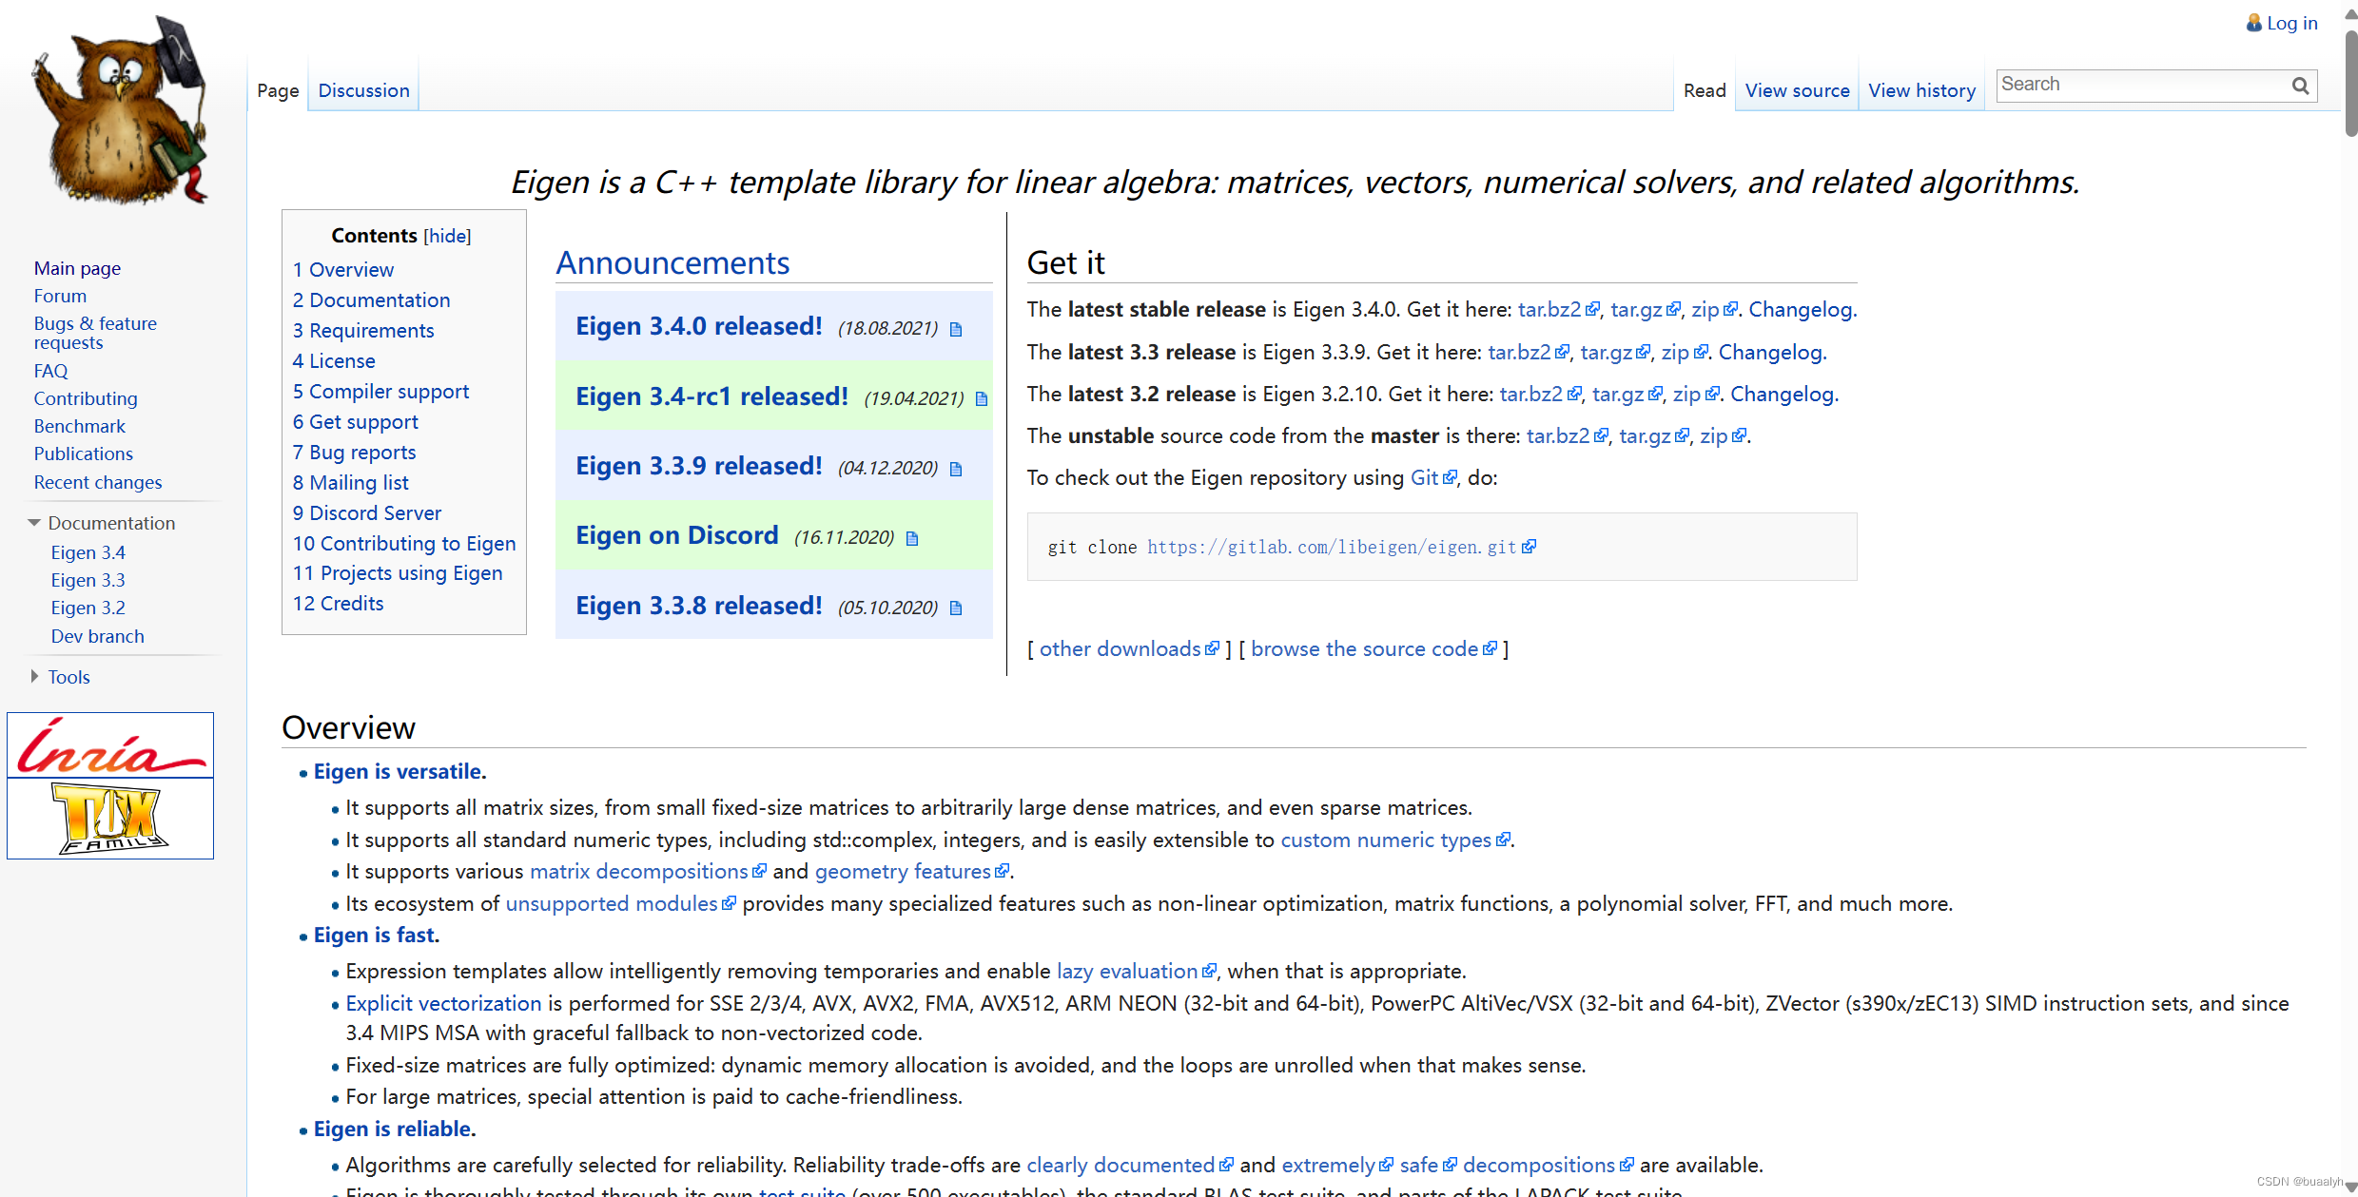Click the search magnifier icon
This screenshot has width=2358, height=1197.
(2300, 86)
